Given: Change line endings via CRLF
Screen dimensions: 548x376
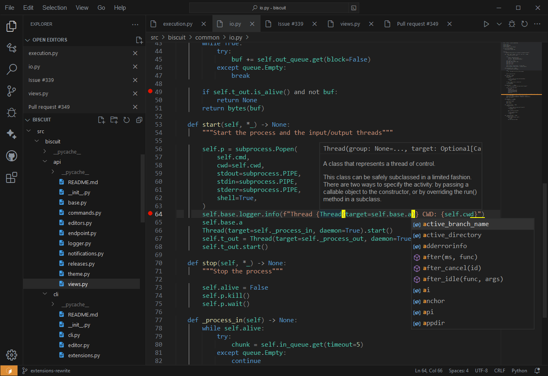Looking at the screenshot, I should pos(499,371).
